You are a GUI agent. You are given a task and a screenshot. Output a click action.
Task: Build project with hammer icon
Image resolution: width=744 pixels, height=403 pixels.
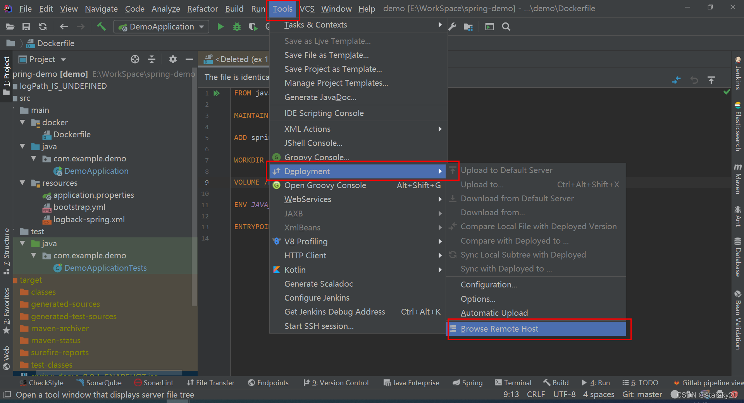tap(102, 26)
